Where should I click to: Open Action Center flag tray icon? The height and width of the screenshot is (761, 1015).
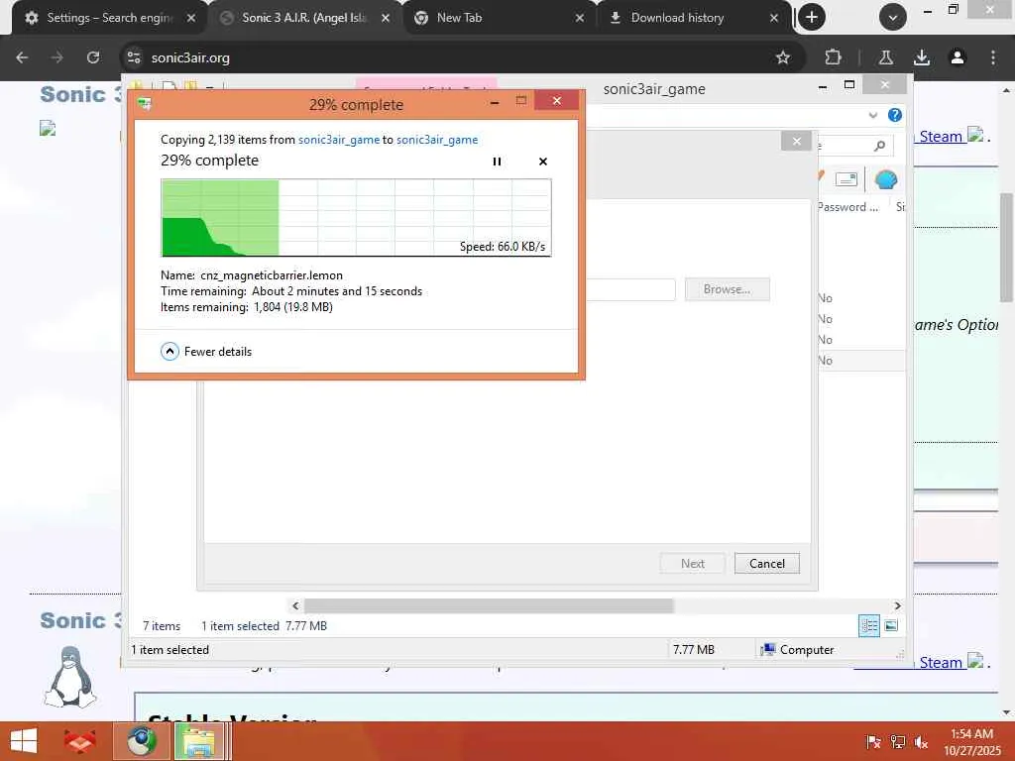(x=872, y=742)
